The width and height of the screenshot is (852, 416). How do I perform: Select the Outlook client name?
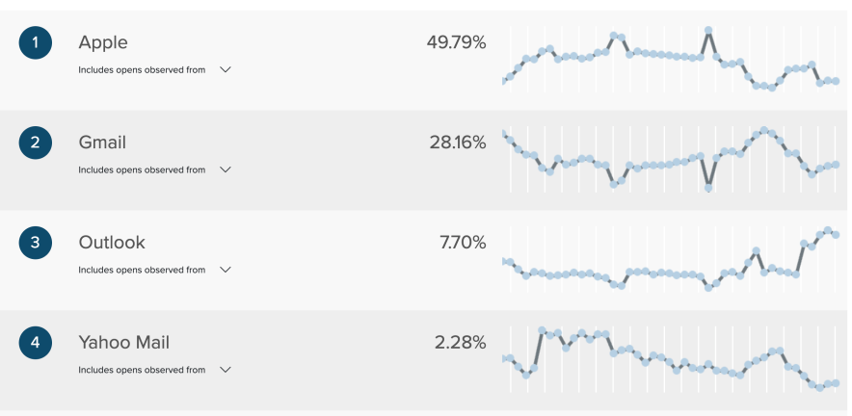[x=112, y=243]
